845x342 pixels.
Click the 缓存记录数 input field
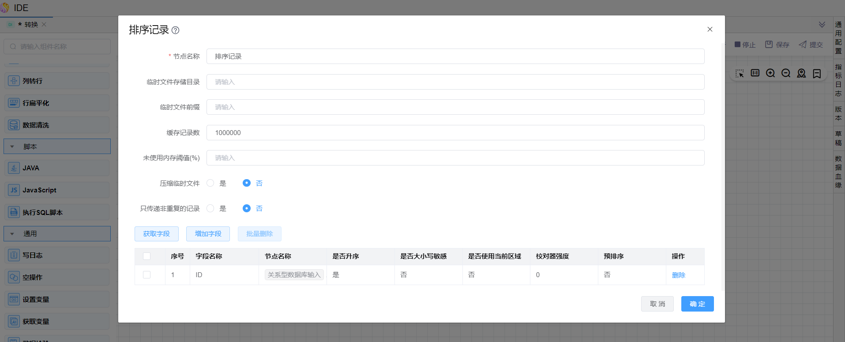pyautogui.click(x=455, y=133)
